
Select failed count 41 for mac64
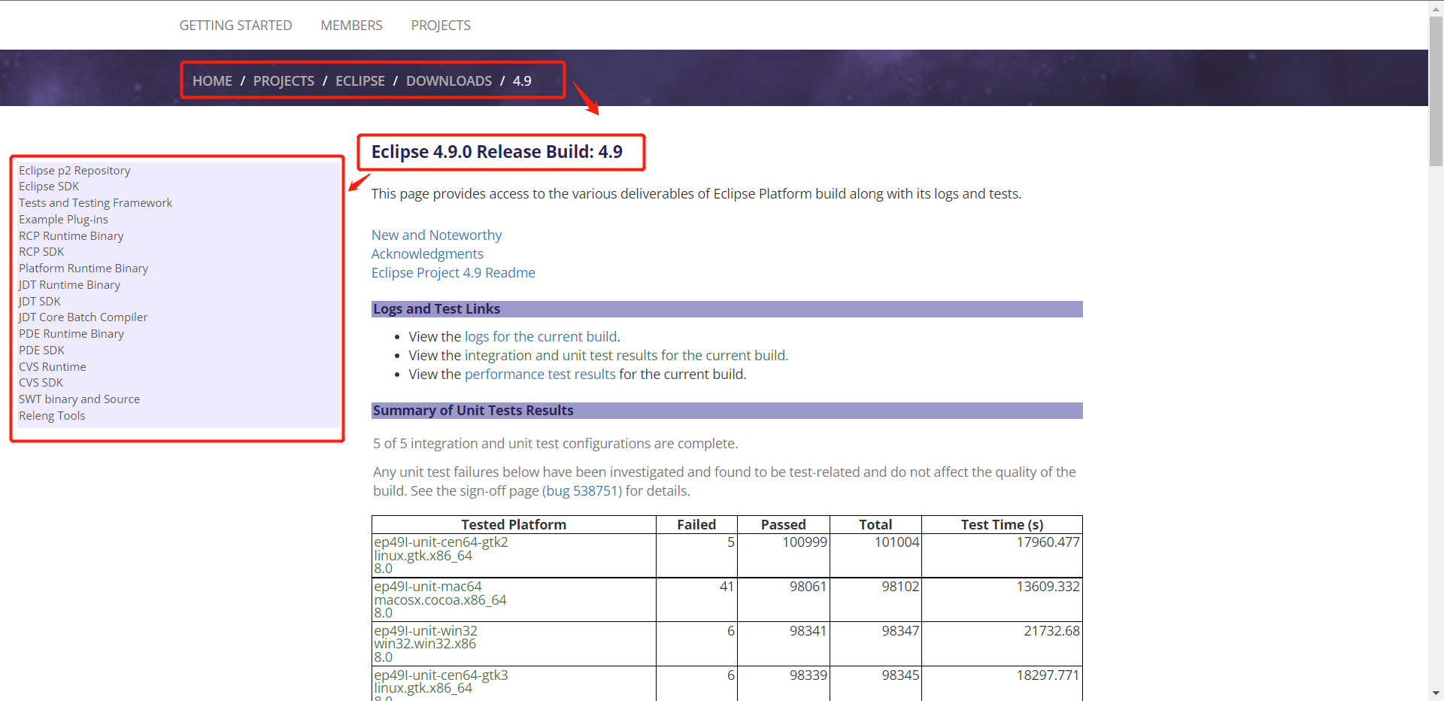tap(727, 587)
